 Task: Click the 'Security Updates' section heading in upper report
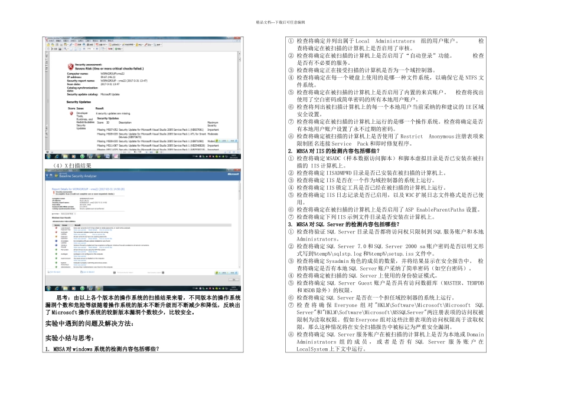coord(79,102)
